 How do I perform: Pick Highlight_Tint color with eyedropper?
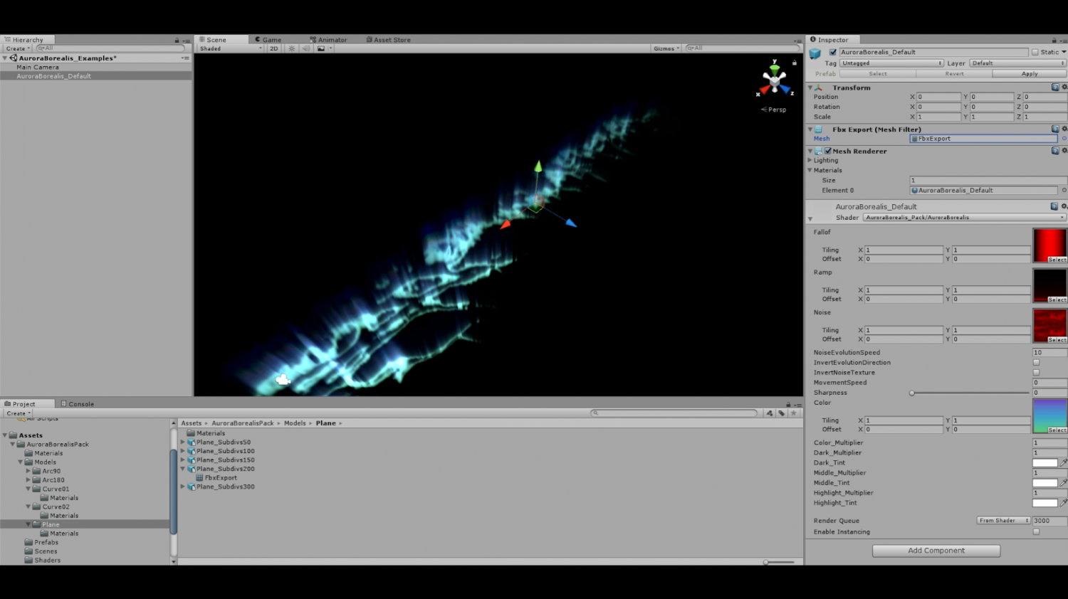tap(1064, 502)
